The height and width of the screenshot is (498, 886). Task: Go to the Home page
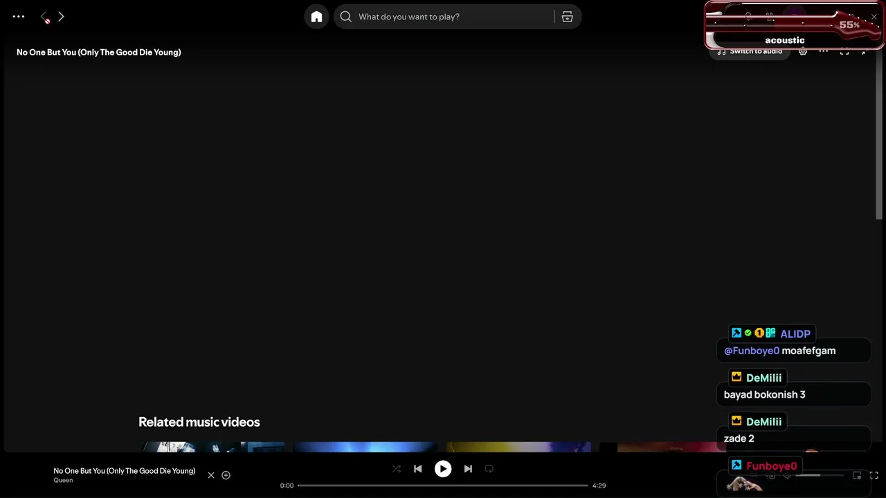tap(316, 17)
